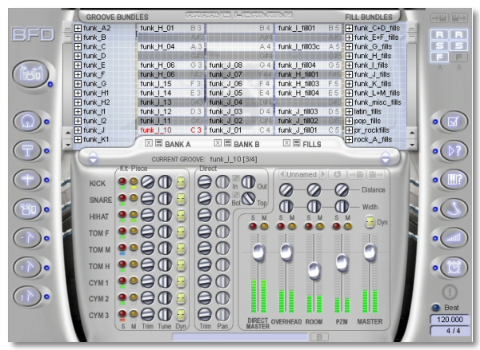Viewport: 480px width, 350px height.
Task: Click the save preset icon at top right
Action: [x=458, y=18]
